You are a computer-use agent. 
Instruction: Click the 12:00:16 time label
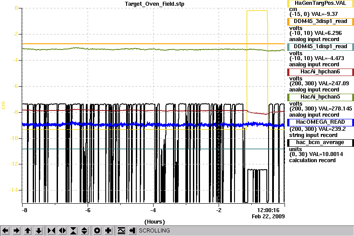(x=268, y=210)
